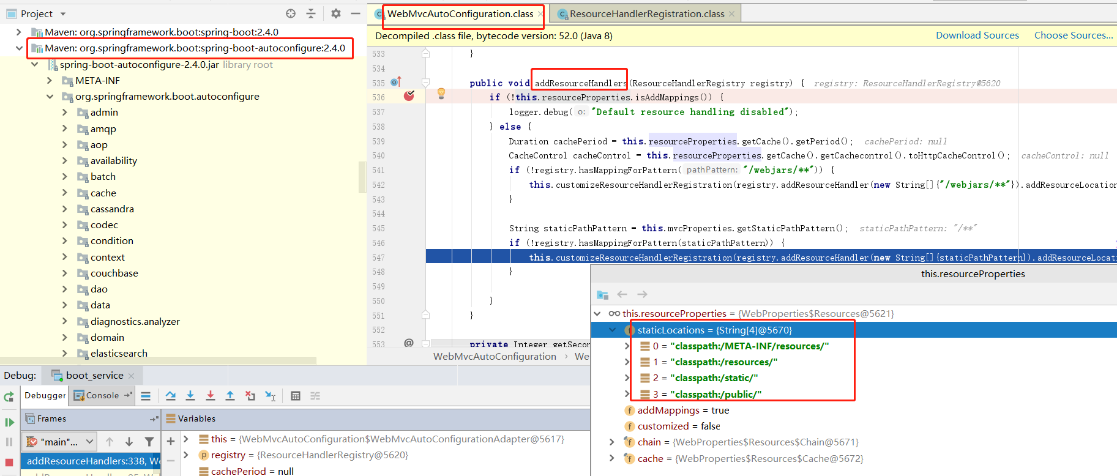Click Trace Current Stream Chain icon
Image resolution: width=1117 pixels, height=476 pixels.
tap(315, 396)
